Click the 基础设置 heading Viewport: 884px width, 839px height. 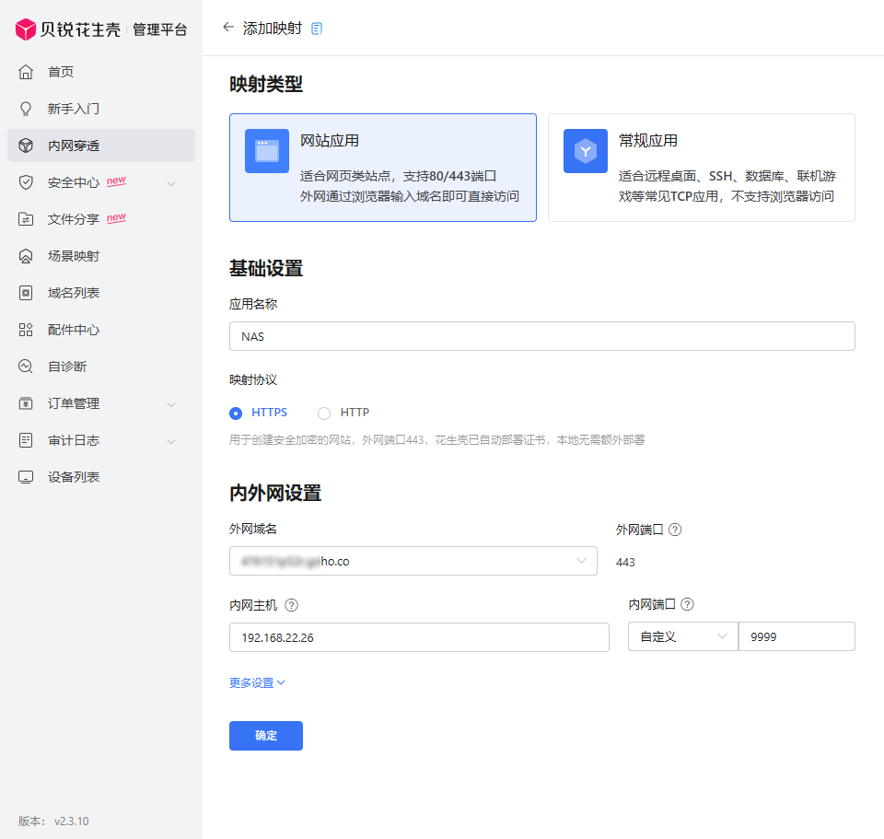[x=266, y=268]
